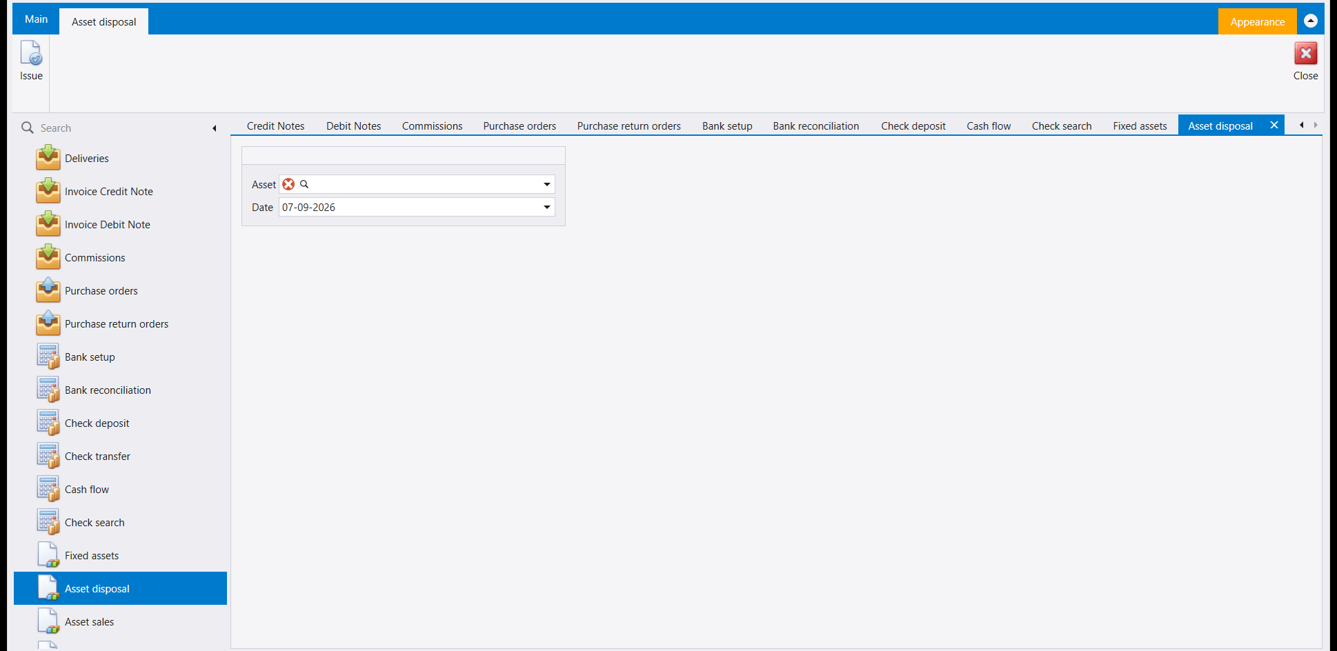Open Bank reconciliation sidebar icon
The height and width of the screenshot is (651, 1337).
click(48, 390)
